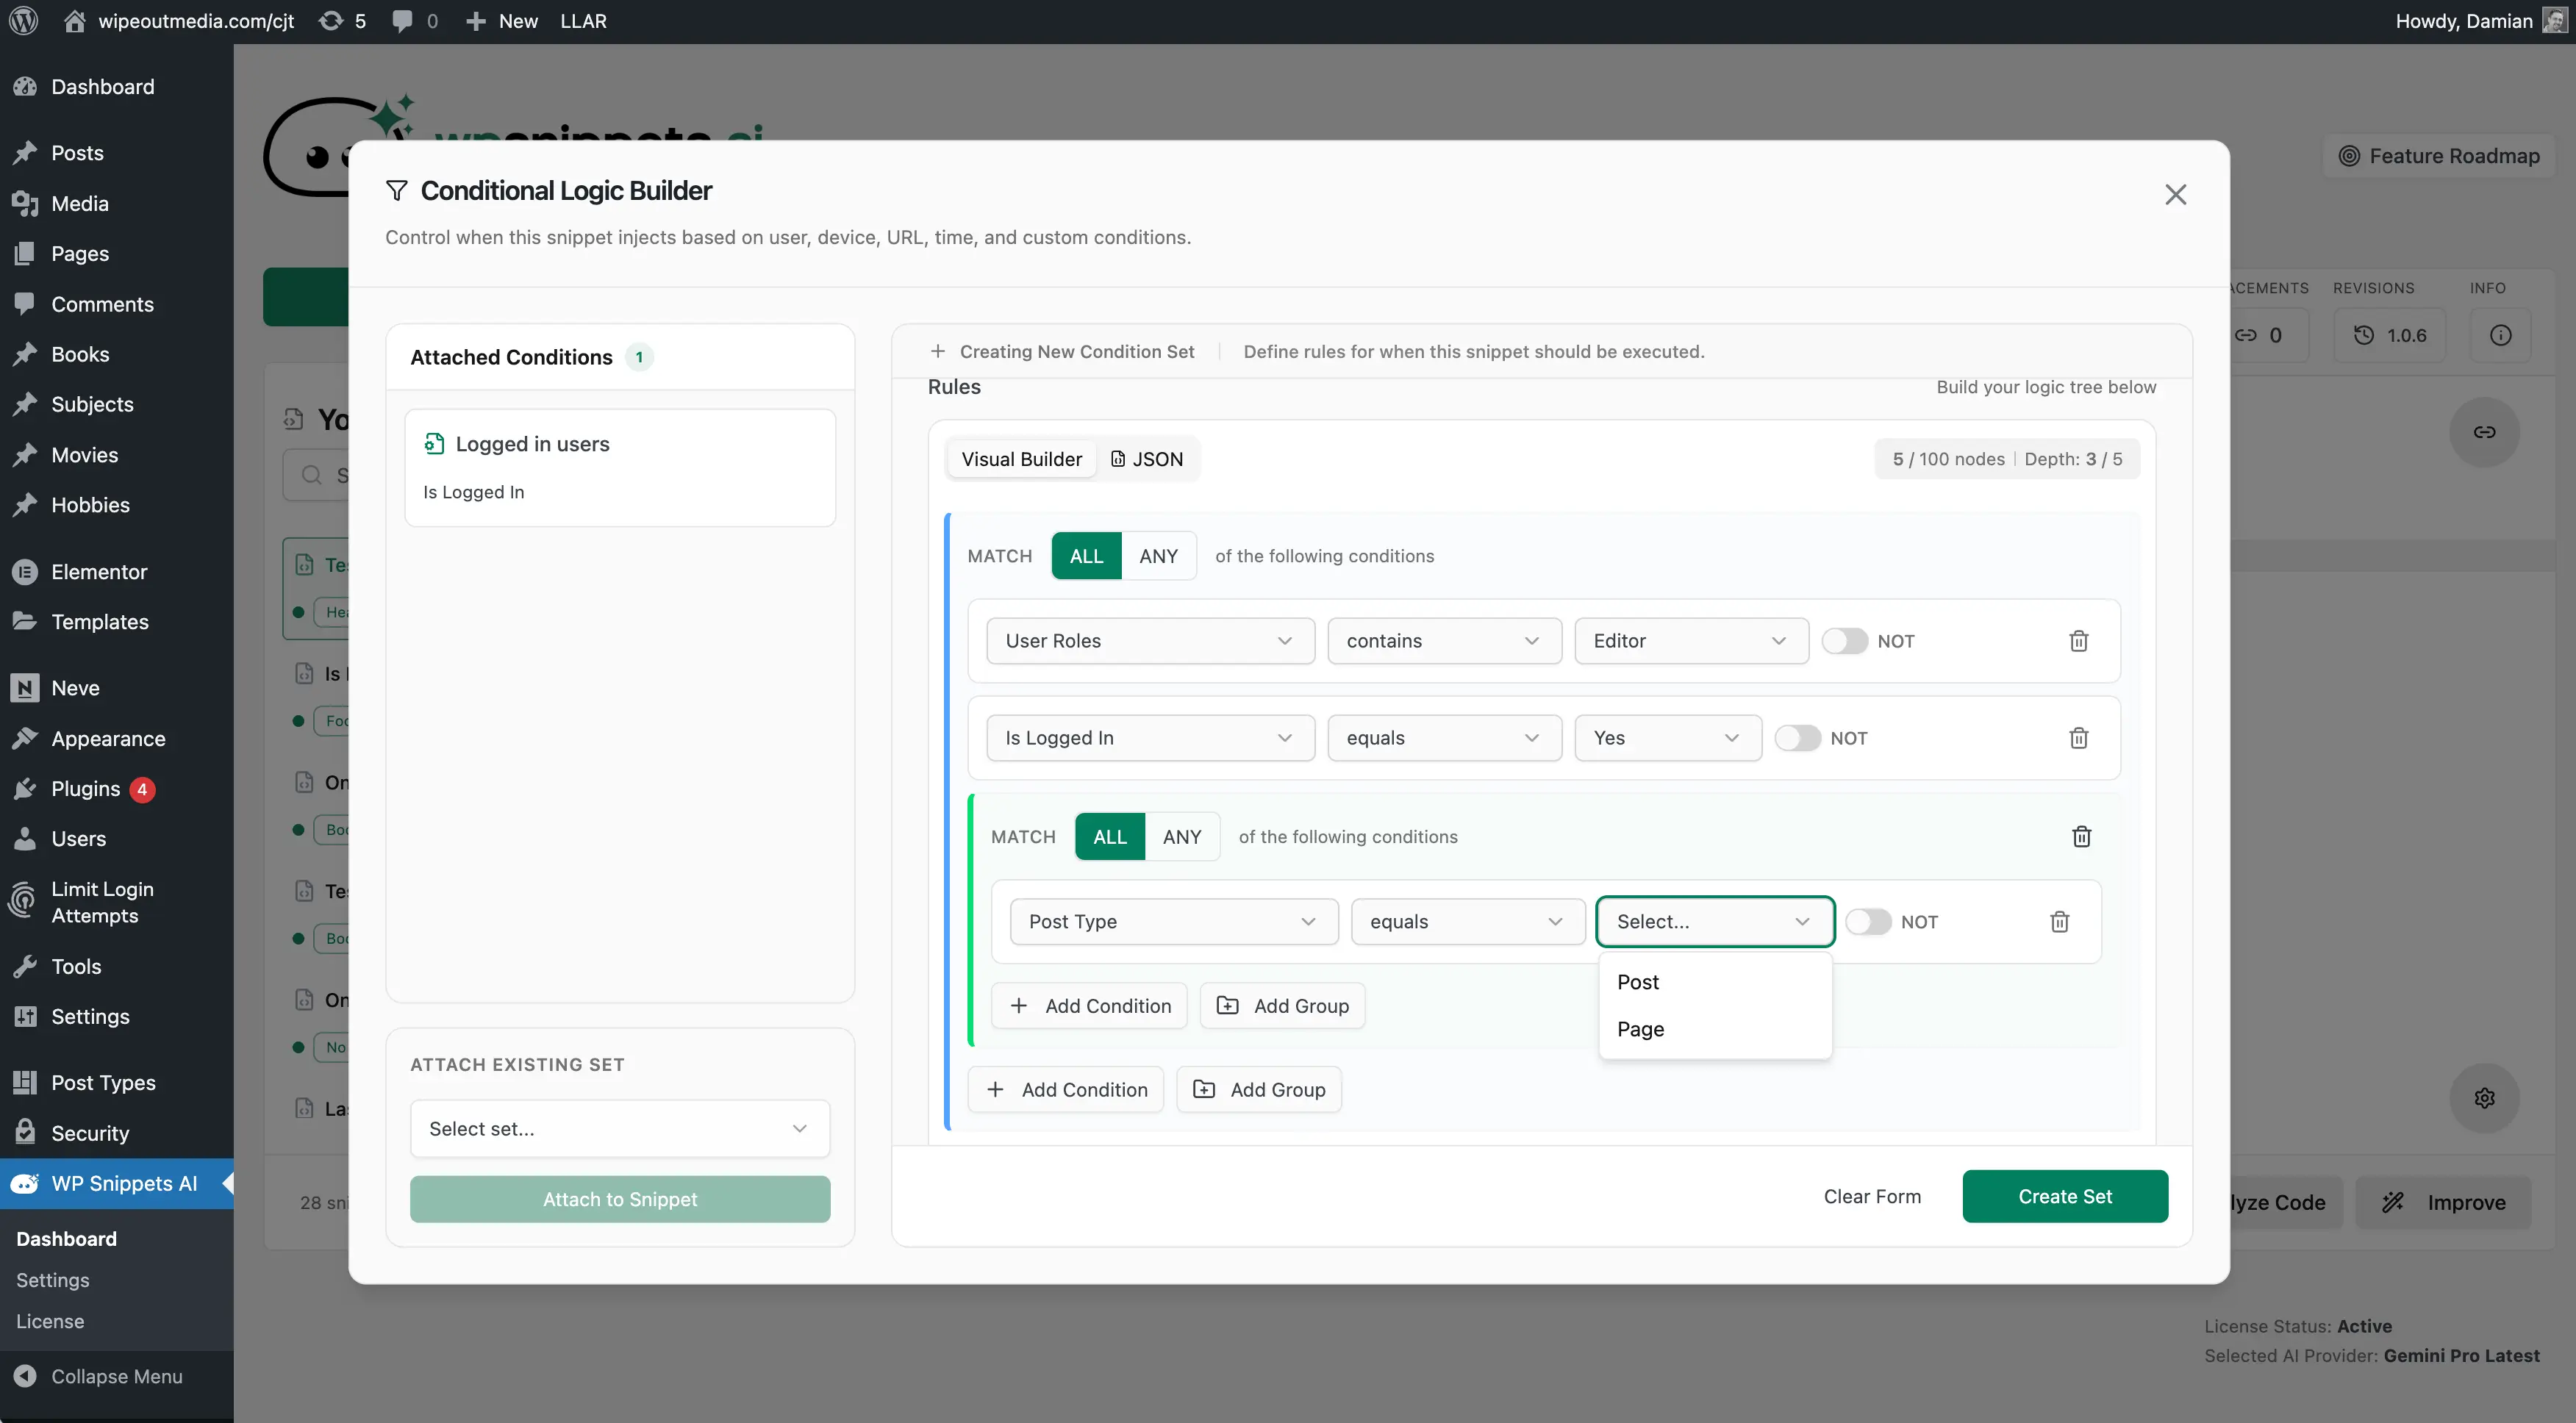Open the comments bubble in admin bar
Viewport: 2576px width, 1423px height.
tap(414, 21)
